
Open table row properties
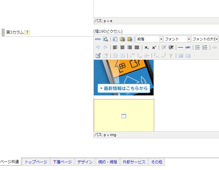(115, 56)
